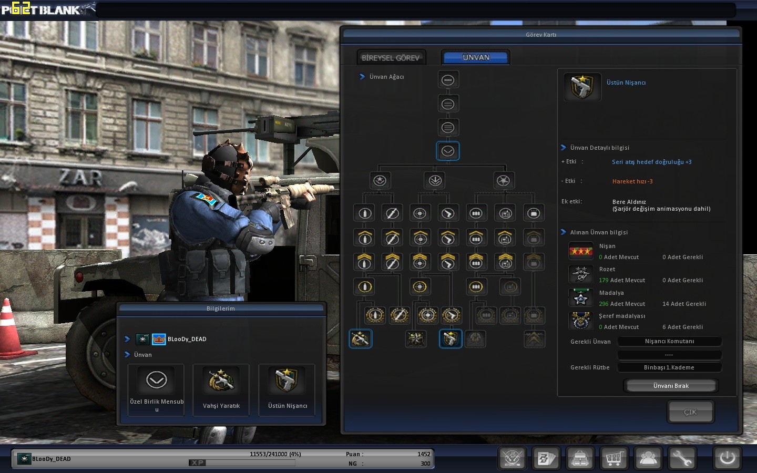Click the 11553/241000 (4%) XP text
The image size is (757, 473).
tap(275, 454)
